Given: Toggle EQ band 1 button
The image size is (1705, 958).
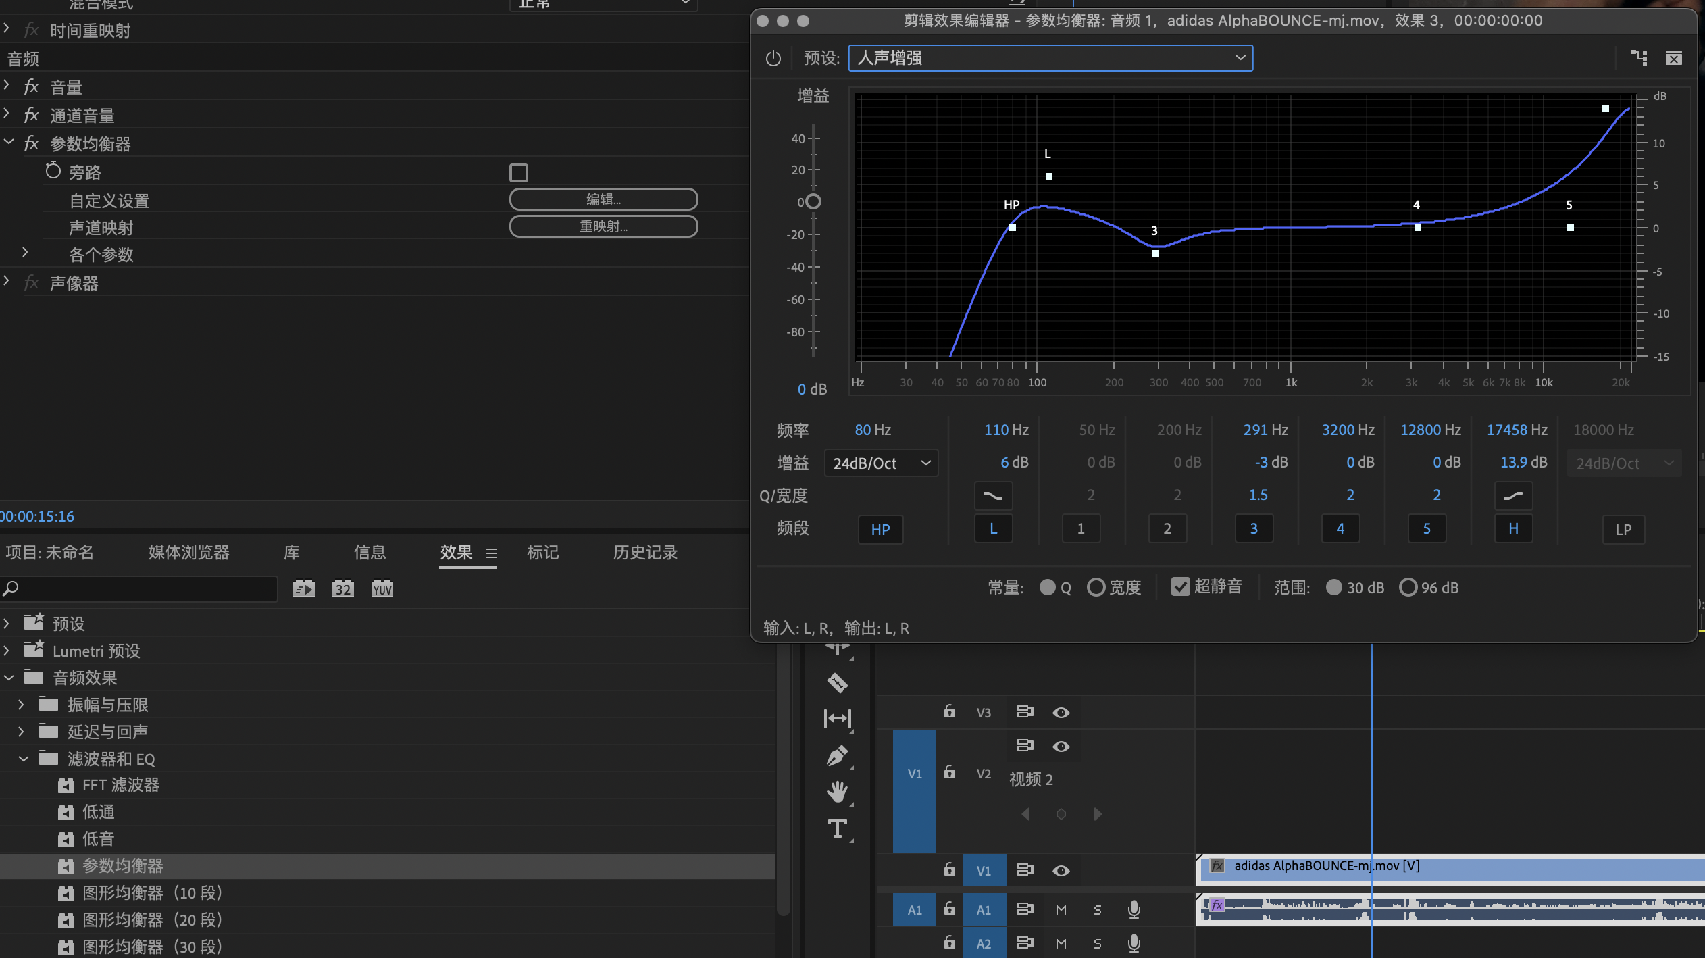Looking at the screenshot, I should tap(1081, 528).
